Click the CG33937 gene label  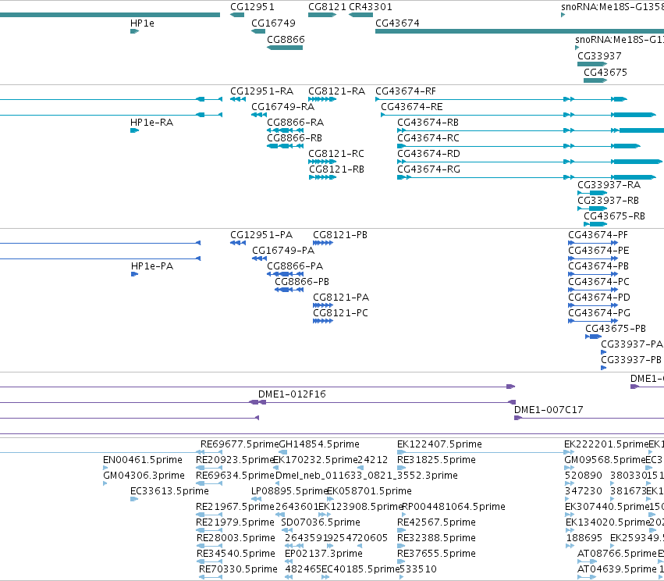pyautogui.click(x=599, y=56)
